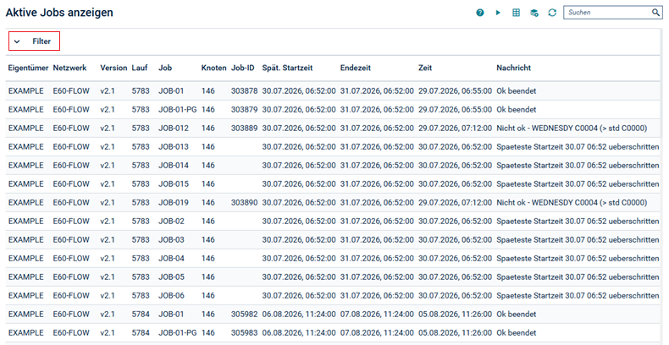The width and height of the screenshot is (669, 345).
Task: Click 'Spaeteste Startzeit' message in JOB-06 row
Action: tap(578, 296)
